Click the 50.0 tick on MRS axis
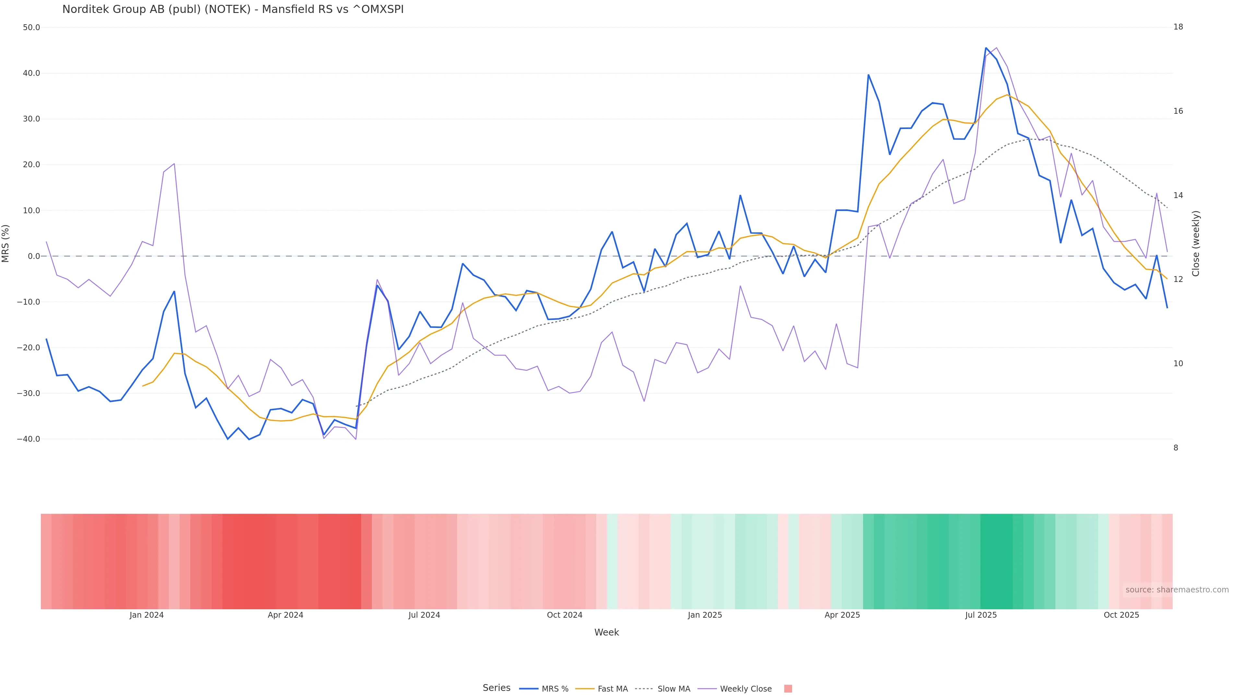The height and width of the screenshot is (700, 1245). [x=31, y=28]
